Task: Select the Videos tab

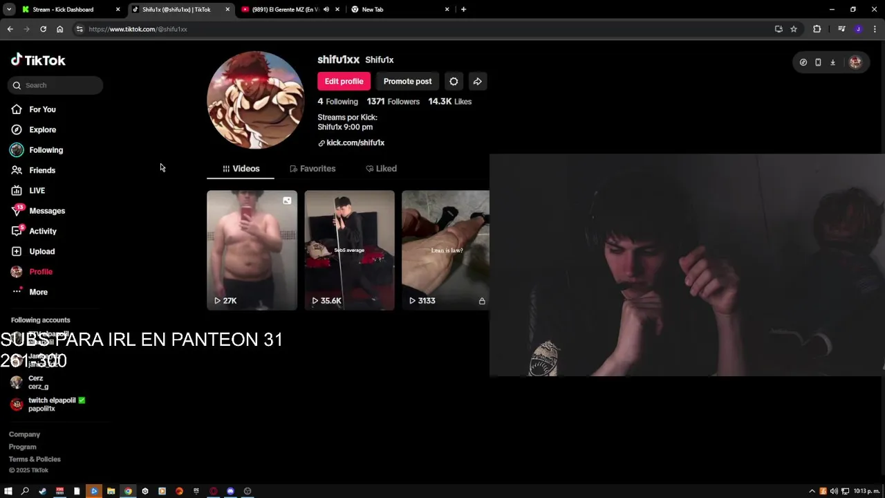Action: (241, 169)
